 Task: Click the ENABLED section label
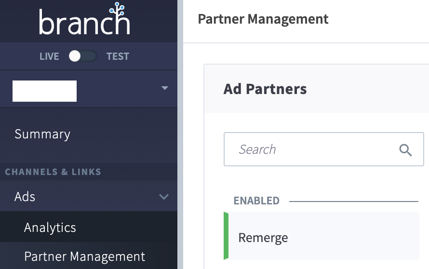[x=256, y=201]
